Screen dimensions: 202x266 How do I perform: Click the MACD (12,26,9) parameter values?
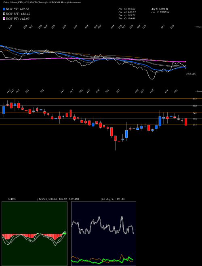(56, 199)
